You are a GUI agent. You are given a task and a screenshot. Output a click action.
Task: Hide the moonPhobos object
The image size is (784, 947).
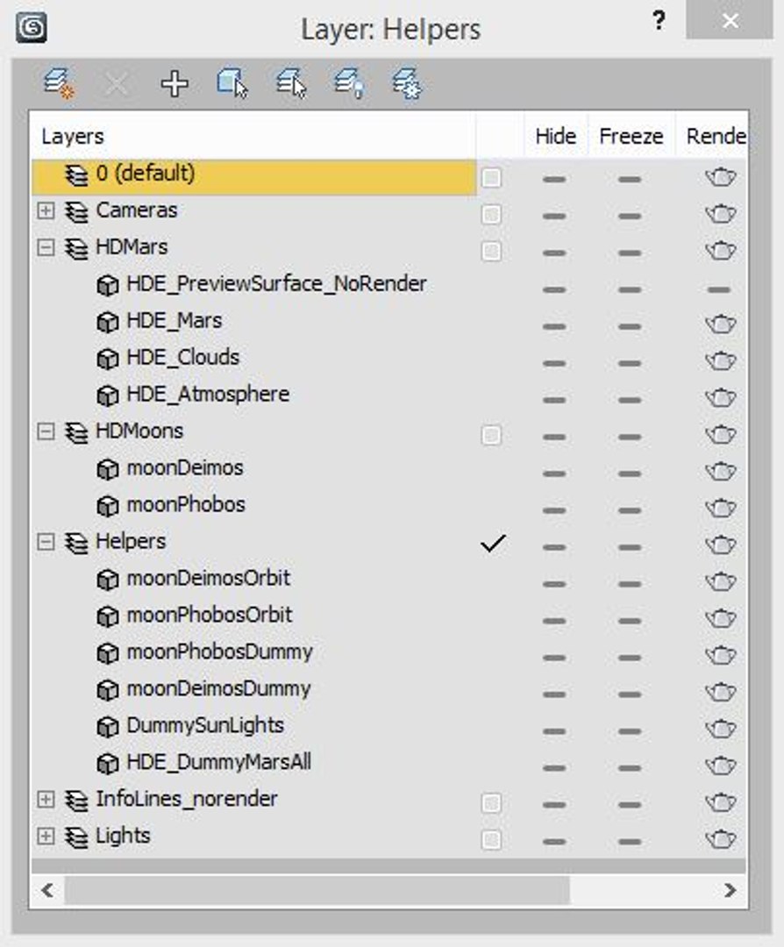[x=554, y=510]
